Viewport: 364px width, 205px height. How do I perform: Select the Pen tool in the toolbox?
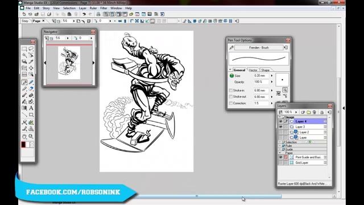pyautogui.click(x=24, y=82)
